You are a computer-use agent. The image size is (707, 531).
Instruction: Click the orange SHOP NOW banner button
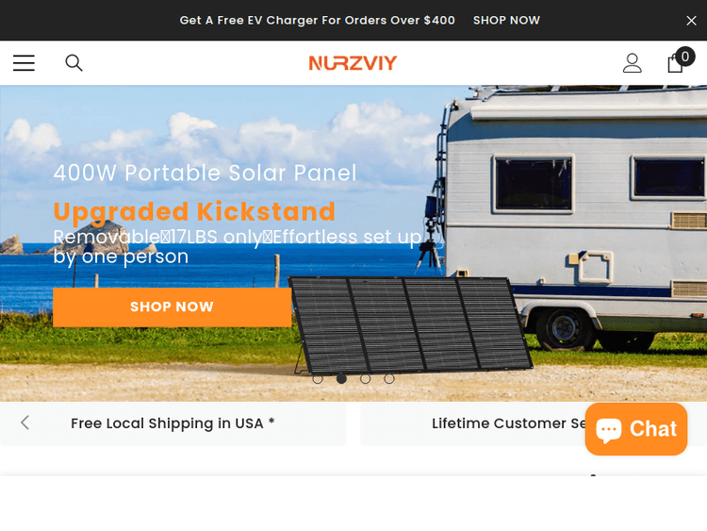coord(172,307)
